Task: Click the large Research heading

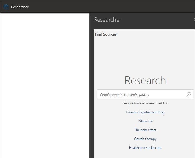Action: point(145,80)
